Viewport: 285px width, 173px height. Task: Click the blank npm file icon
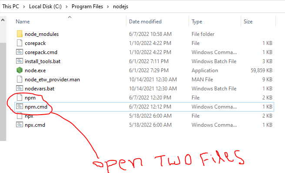(20, 97)
